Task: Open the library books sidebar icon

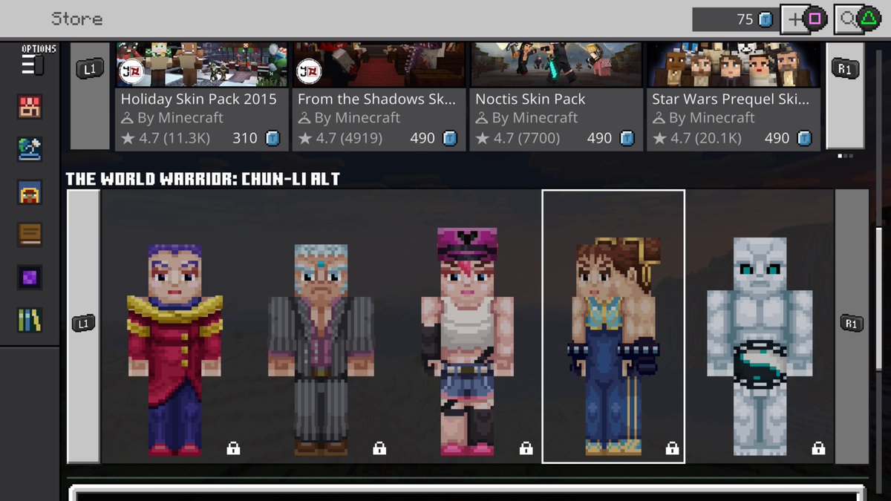Action: (30, 320)
